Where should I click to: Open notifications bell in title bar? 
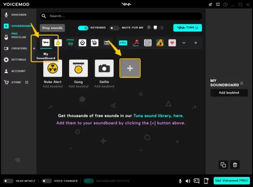tap(210, 4)
